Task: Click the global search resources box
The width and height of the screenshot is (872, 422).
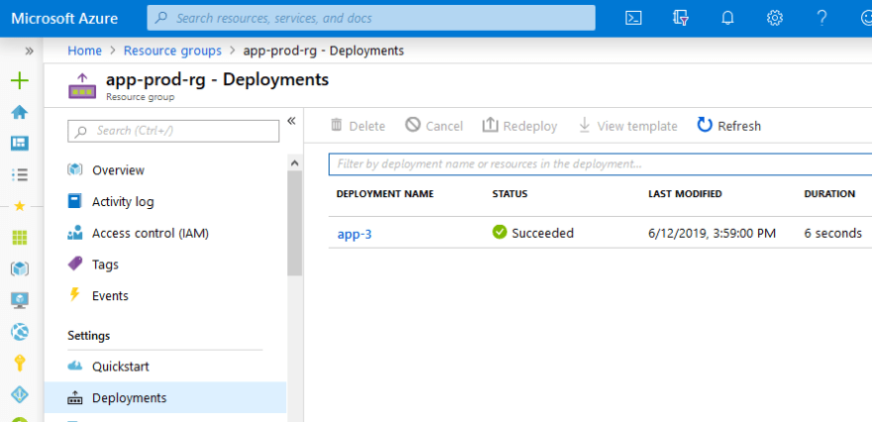Action: point(371,18)
